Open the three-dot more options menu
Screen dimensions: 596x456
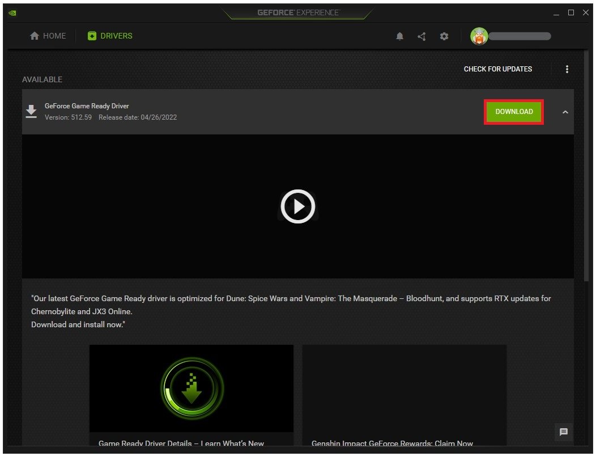567,69
